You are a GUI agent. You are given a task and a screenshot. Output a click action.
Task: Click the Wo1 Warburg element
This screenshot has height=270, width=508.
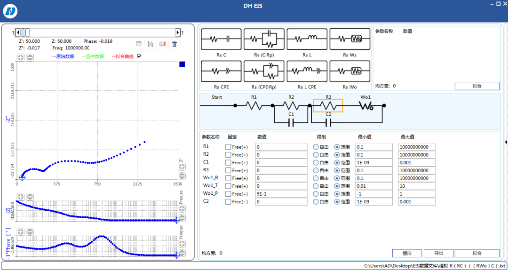[366, 105]
